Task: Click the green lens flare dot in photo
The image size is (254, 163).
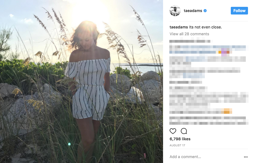Action: [x=69, y=144]
